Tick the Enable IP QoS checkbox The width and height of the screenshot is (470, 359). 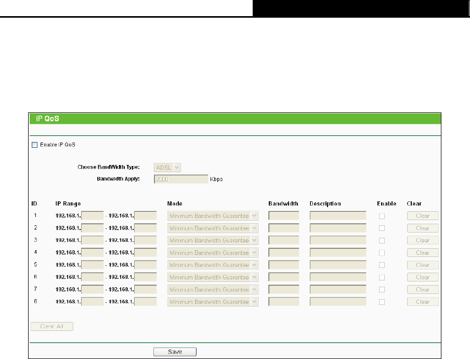[x=35, y=145]
